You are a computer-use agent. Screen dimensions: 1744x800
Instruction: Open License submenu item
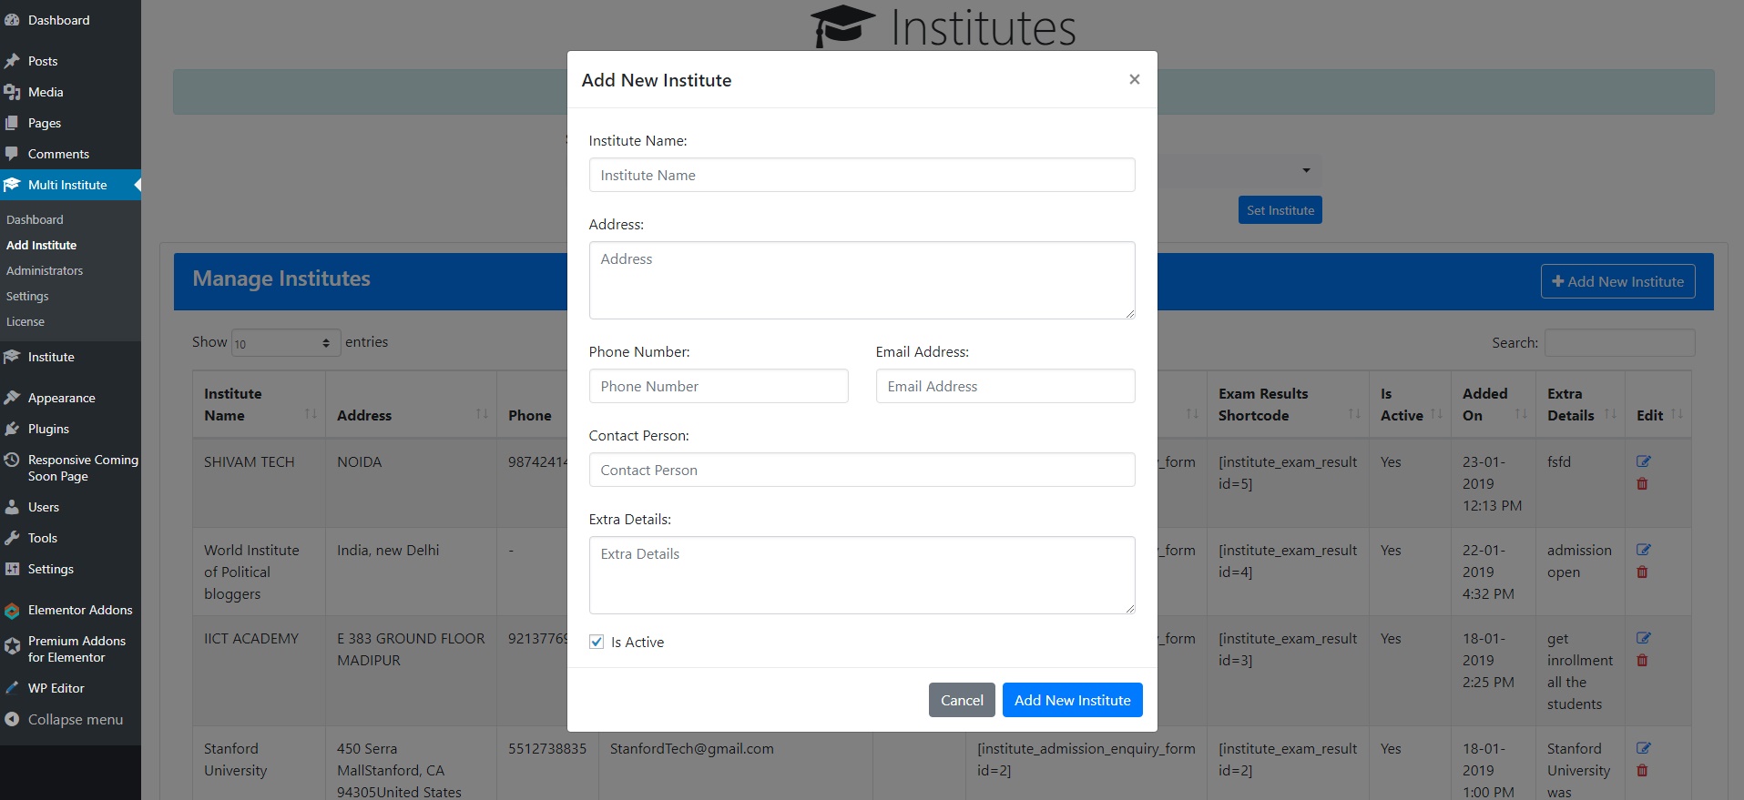[25, 321]
